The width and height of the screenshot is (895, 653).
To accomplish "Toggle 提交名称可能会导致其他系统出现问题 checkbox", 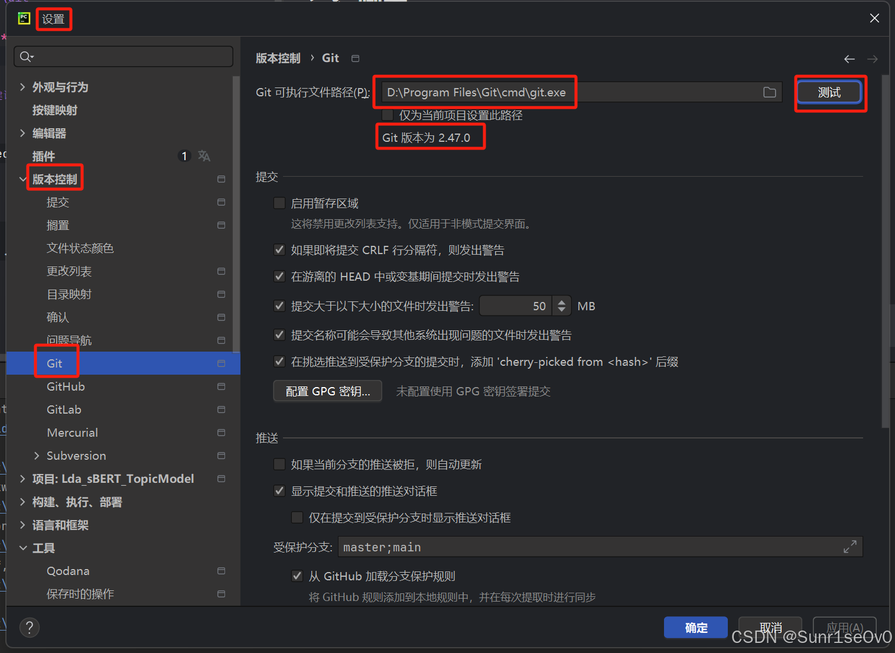I will point(279,335).
